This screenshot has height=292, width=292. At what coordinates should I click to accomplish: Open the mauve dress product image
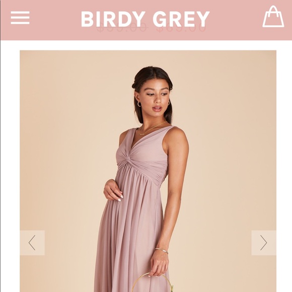[148, 171]
